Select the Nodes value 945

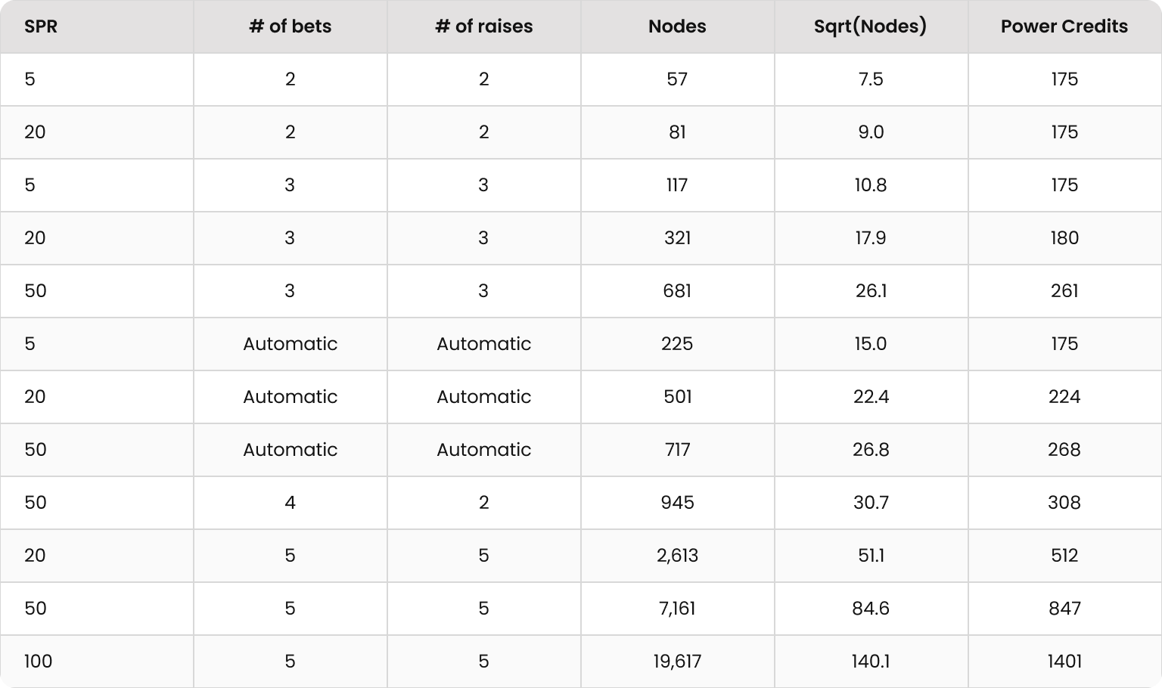(677, 503)
